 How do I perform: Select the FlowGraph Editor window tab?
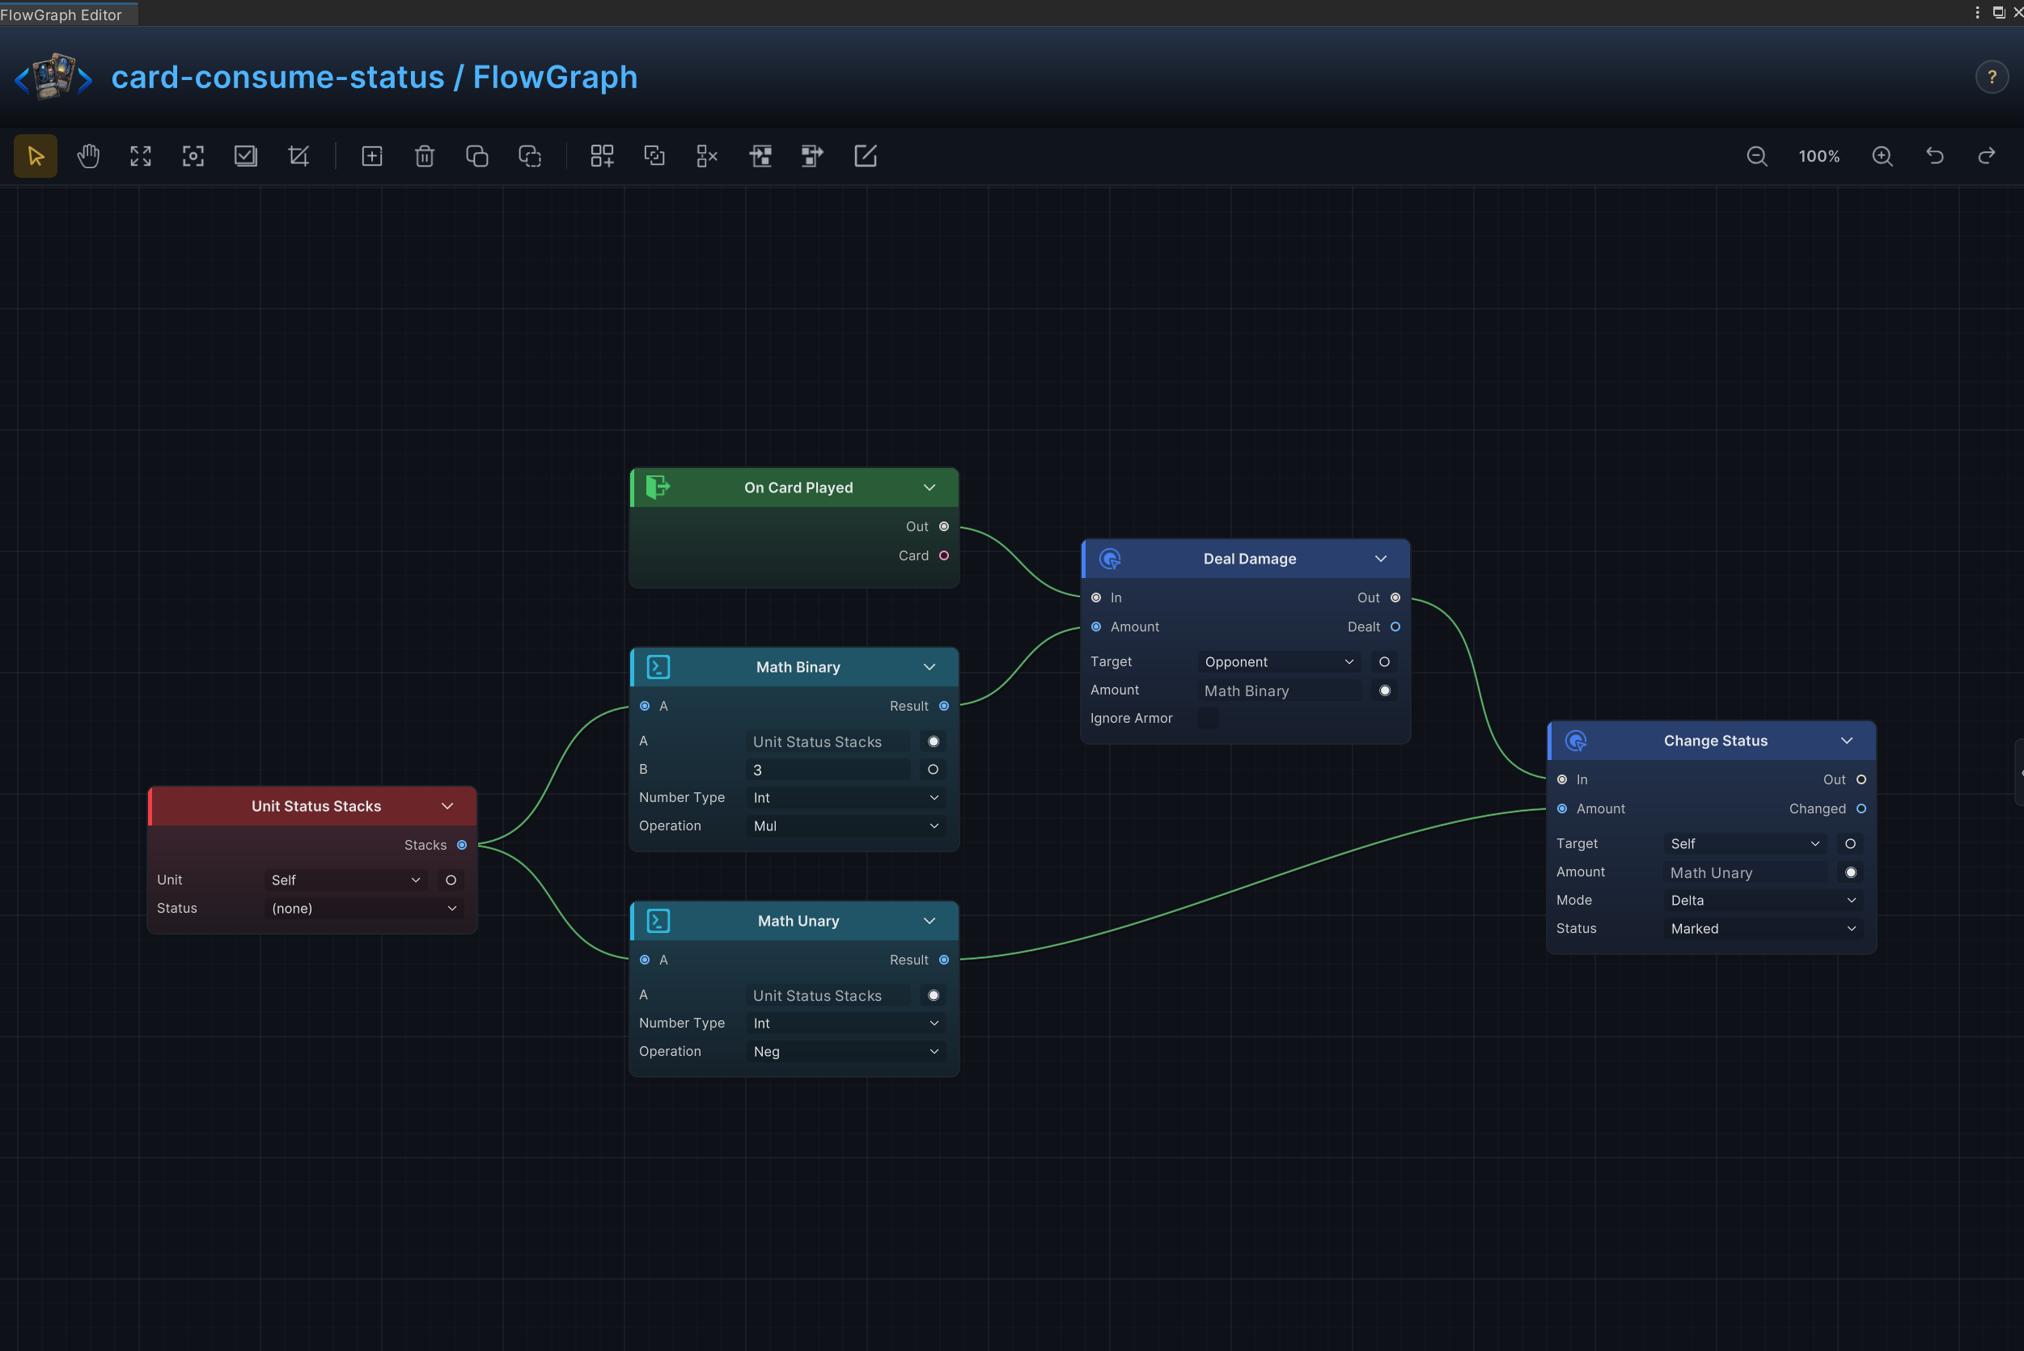(62, 14)
